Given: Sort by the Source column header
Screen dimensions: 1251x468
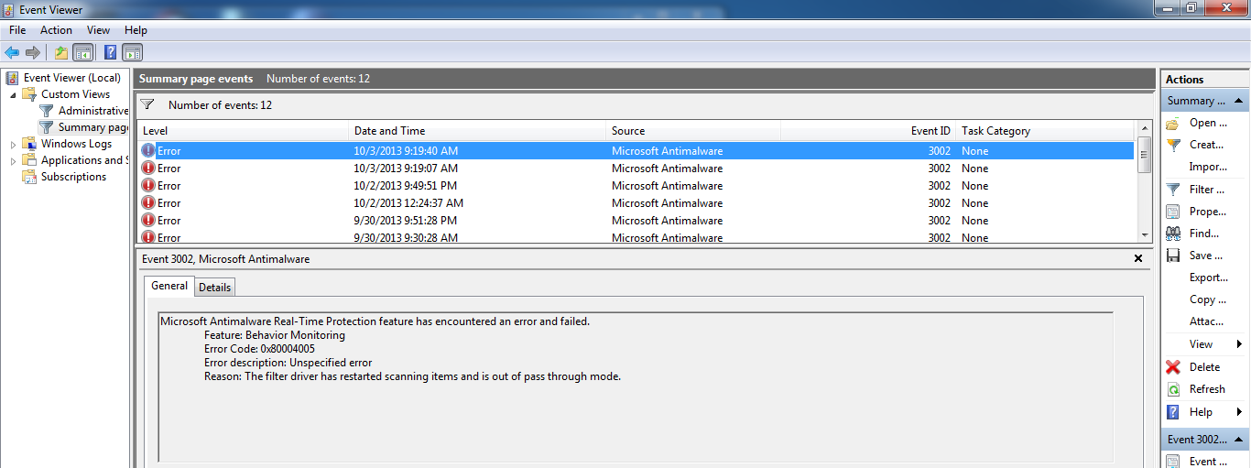Looking at the screenshot, I should 693,131.
